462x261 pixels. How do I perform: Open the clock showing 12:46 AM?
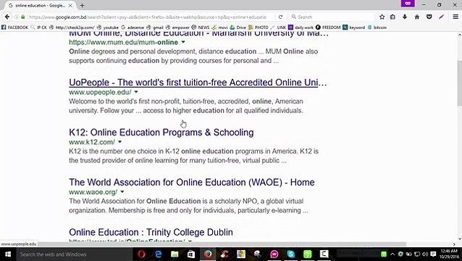click(449, 254)
